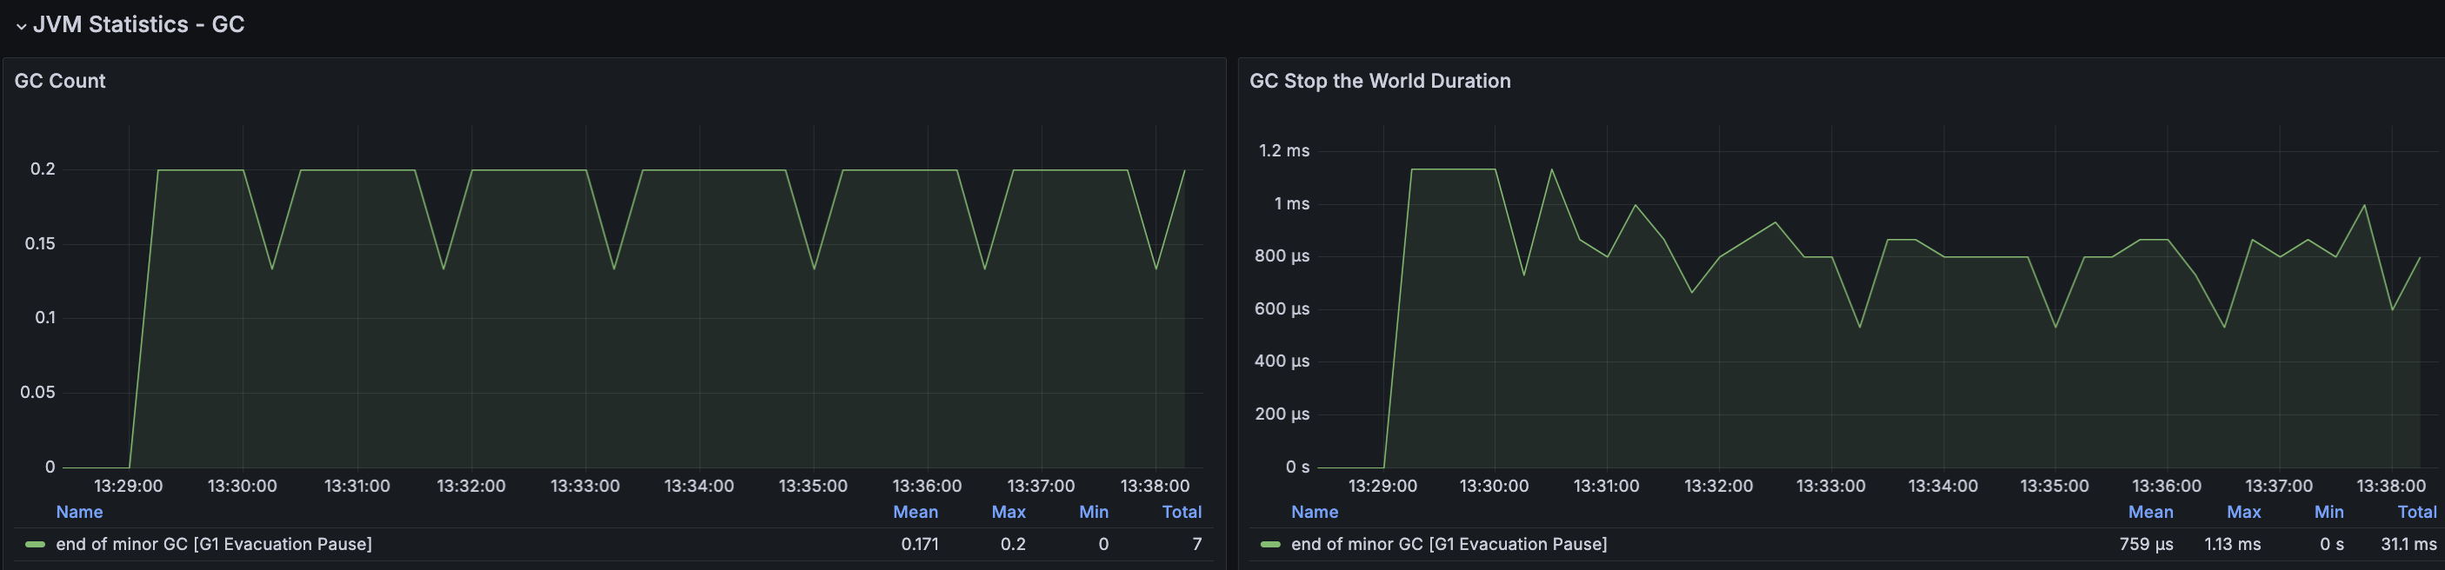
Task: Sort GC Count legend by Name column
Action: click(79, 512)
